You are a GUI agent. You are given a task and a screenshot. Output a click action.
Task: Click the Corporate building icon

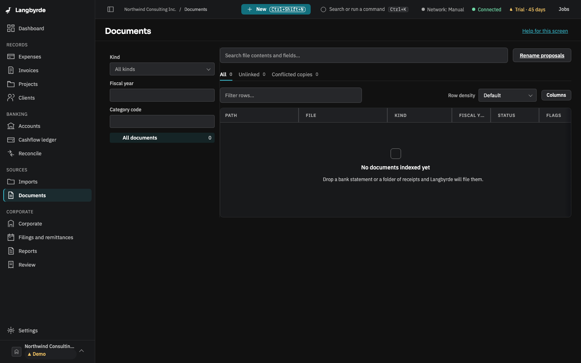(x=11, y=223)
